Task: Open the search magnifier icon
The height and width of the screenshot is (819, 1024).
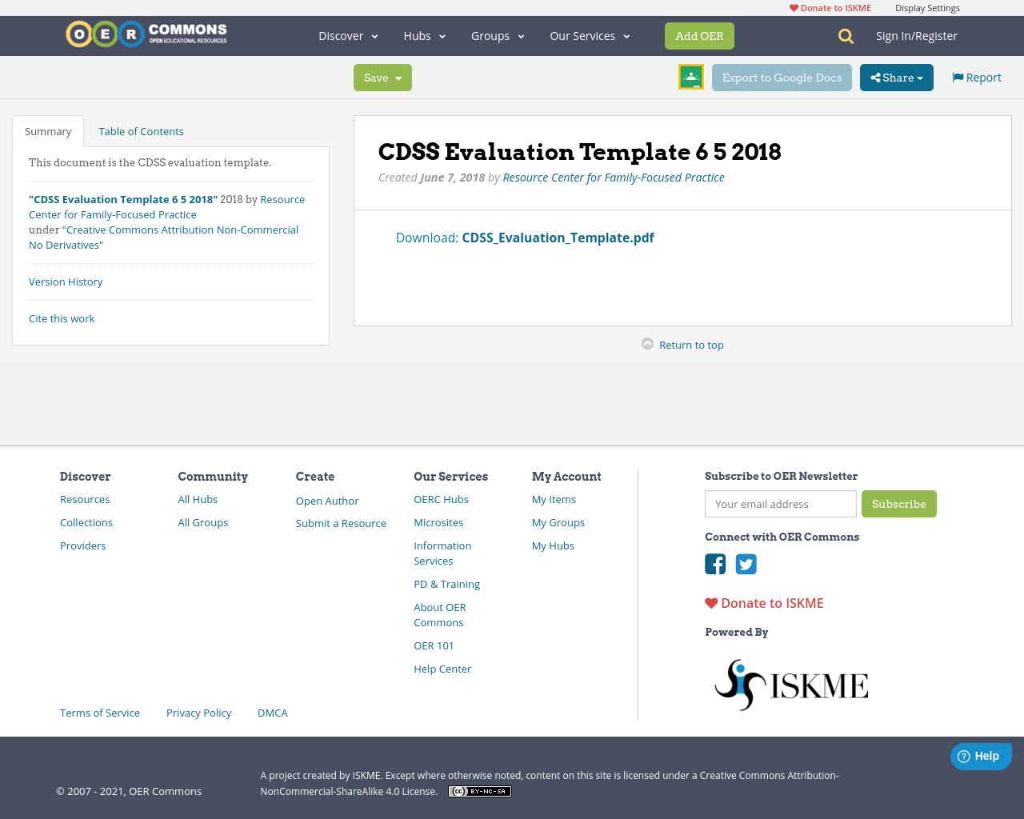Action: pyautogui.click(x=844, y=35)
